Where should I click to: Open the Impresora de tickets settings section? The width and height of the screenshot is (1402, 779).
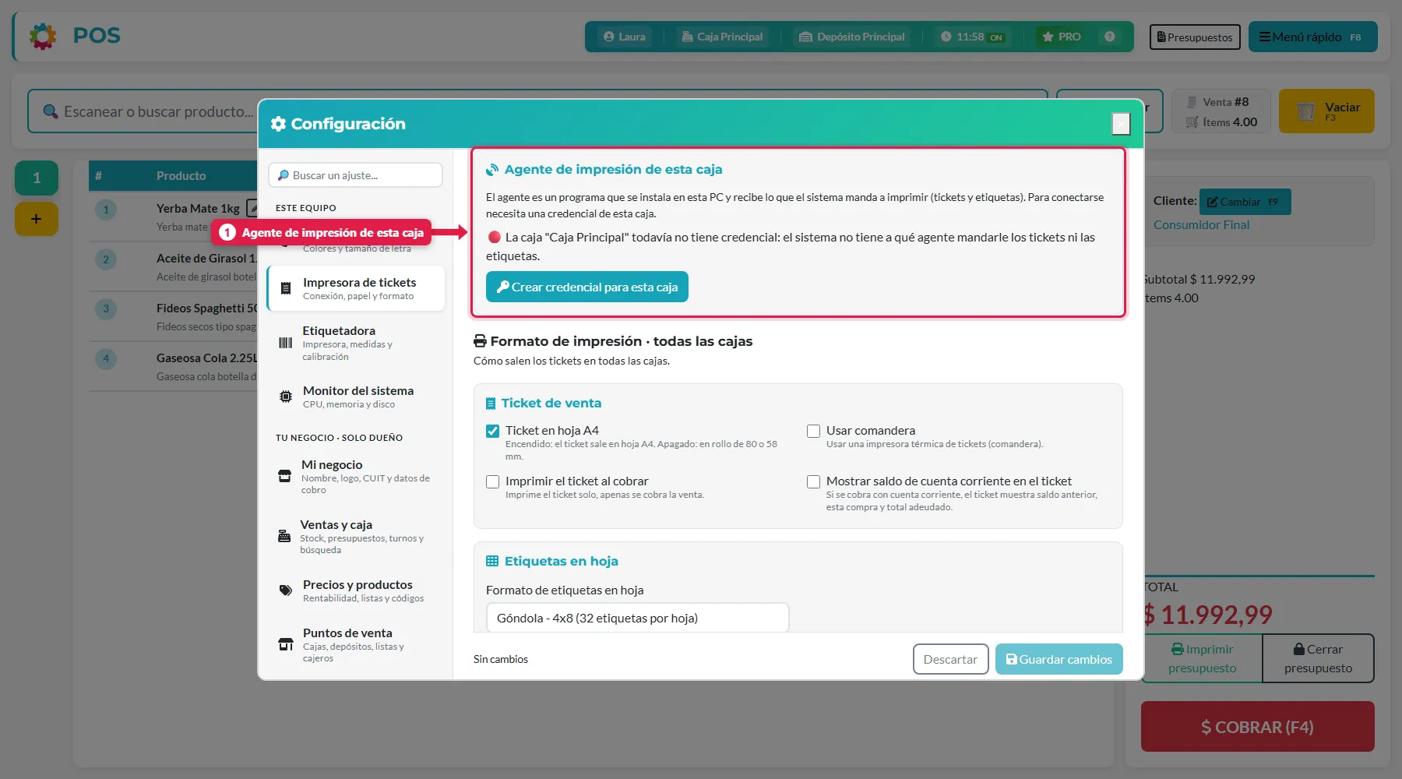coord(356,288)
